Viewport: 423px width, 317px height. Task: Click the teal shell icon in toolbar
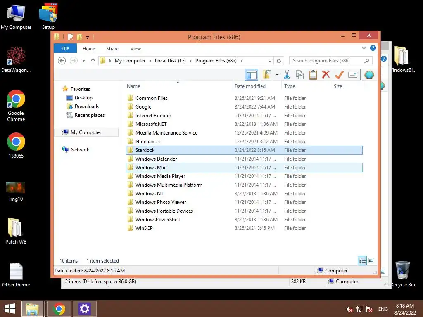tap(369, 75)
